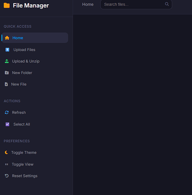Go to Home breadcrumb in top bar
192x195 pixels.
[x=88, y=4]
